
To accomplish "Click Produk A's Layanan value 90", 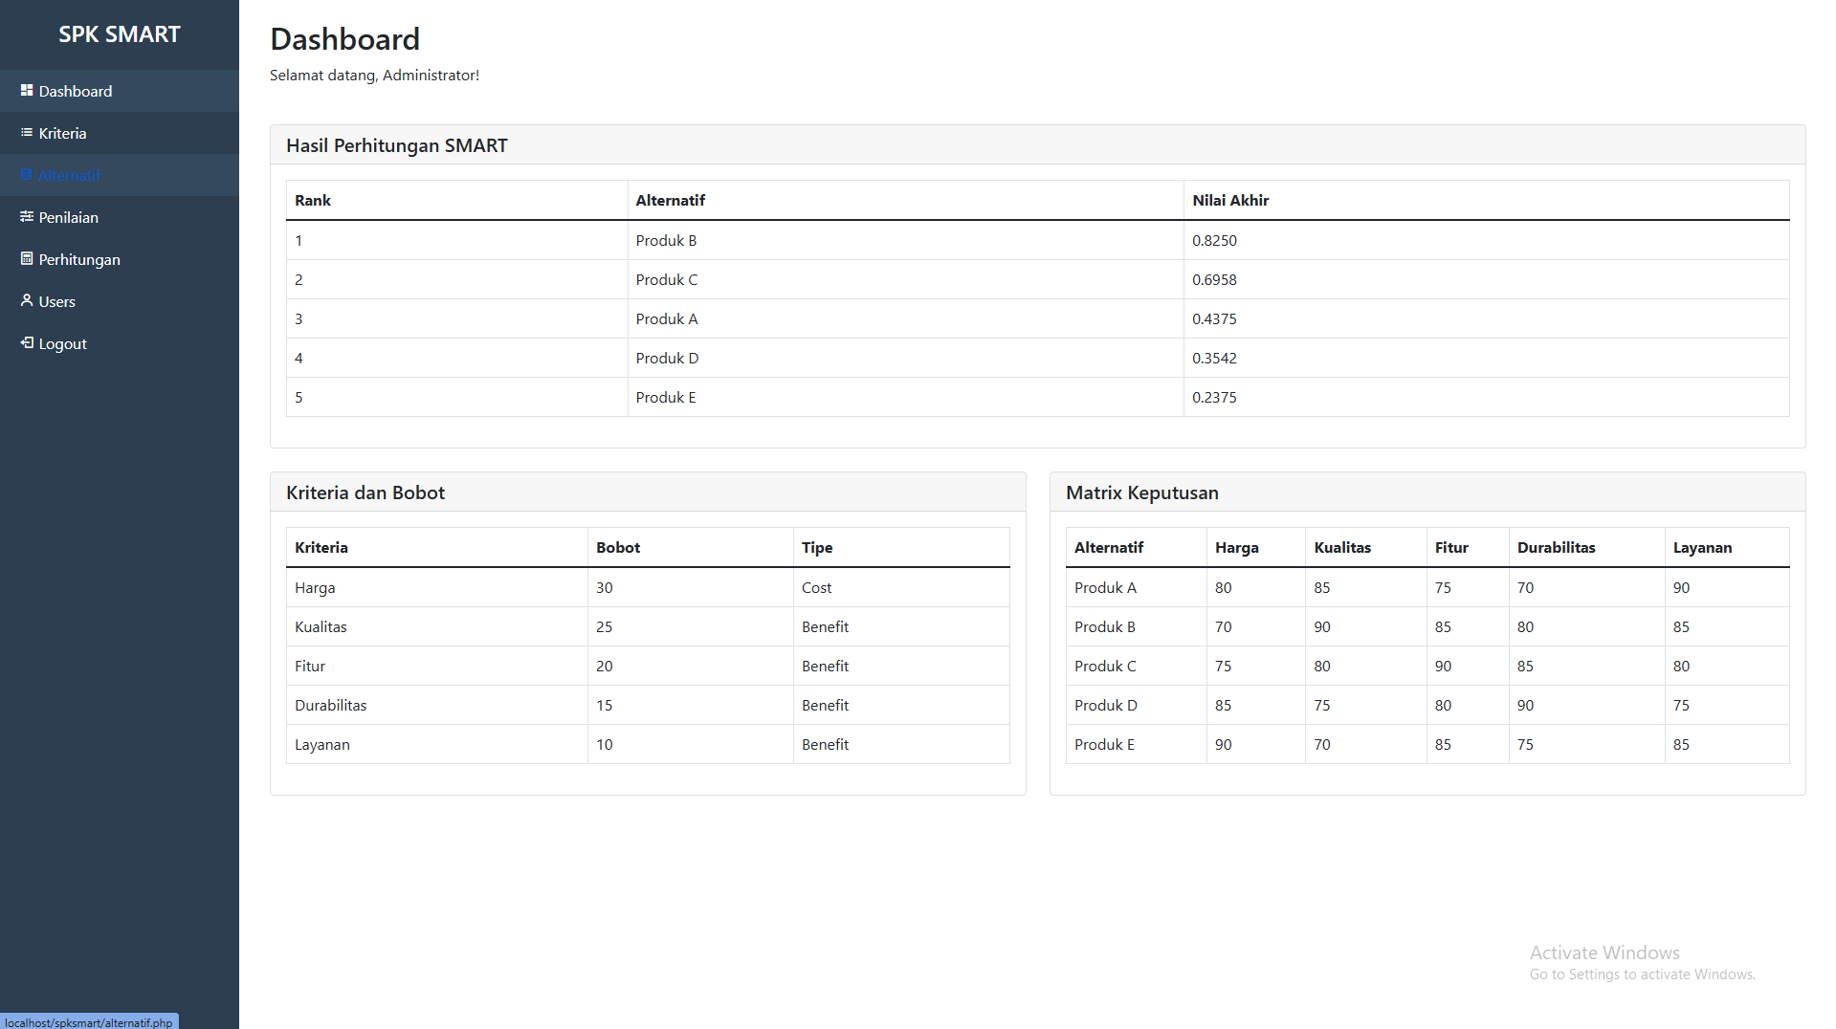I will 1682,587.
